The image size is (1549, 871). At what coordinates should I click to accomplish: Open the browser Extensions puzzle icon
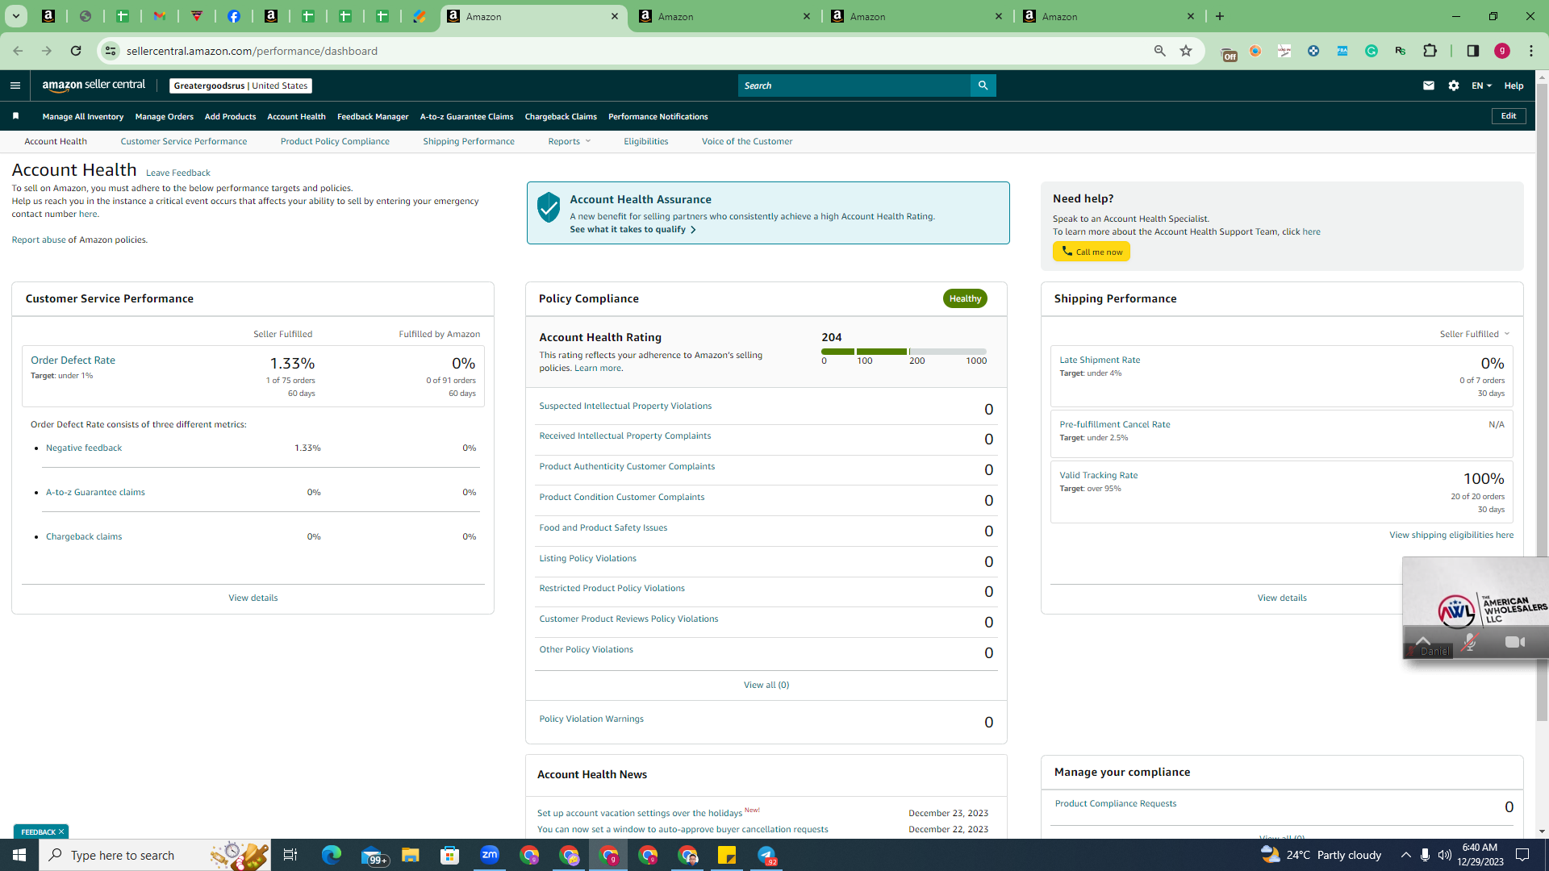point(1430,51)
